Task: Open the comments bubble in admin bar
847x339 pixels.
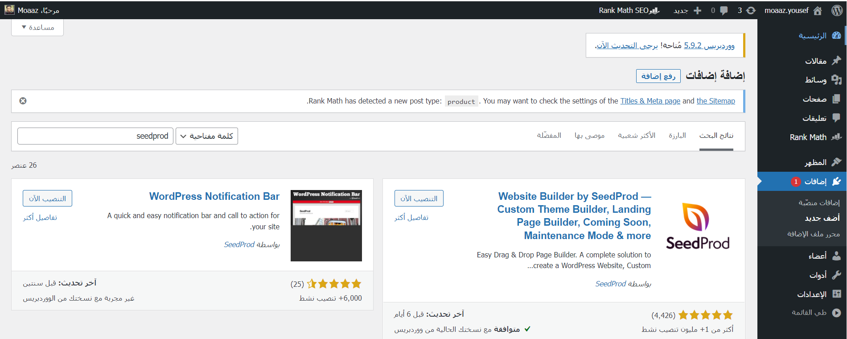Action: click(x=724, y=10)
